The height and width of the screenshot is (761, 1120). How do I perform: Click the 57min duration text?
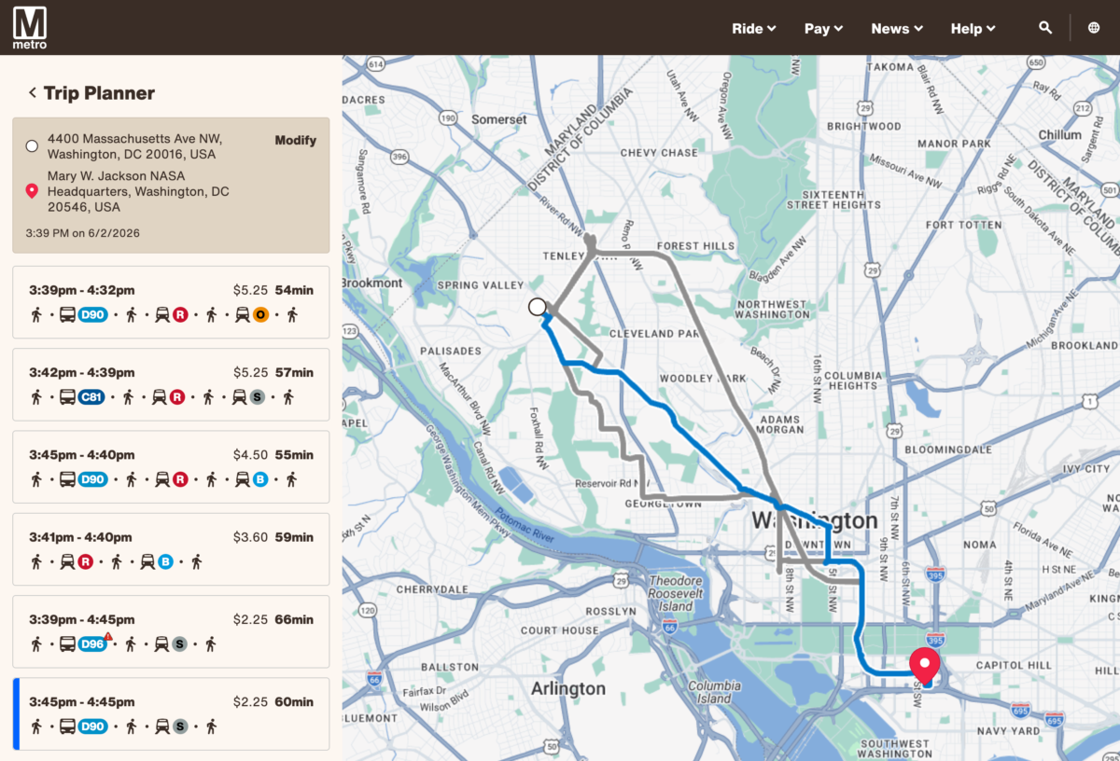(x=295, y=372)
